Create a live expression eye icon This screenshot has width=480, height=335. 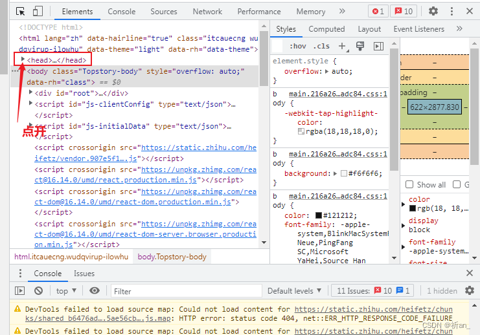[x=95, y=290]
